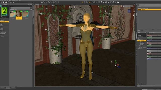161x90 pixels.
Task: Adjust the gray Scale slider
Action: [154, 51]
